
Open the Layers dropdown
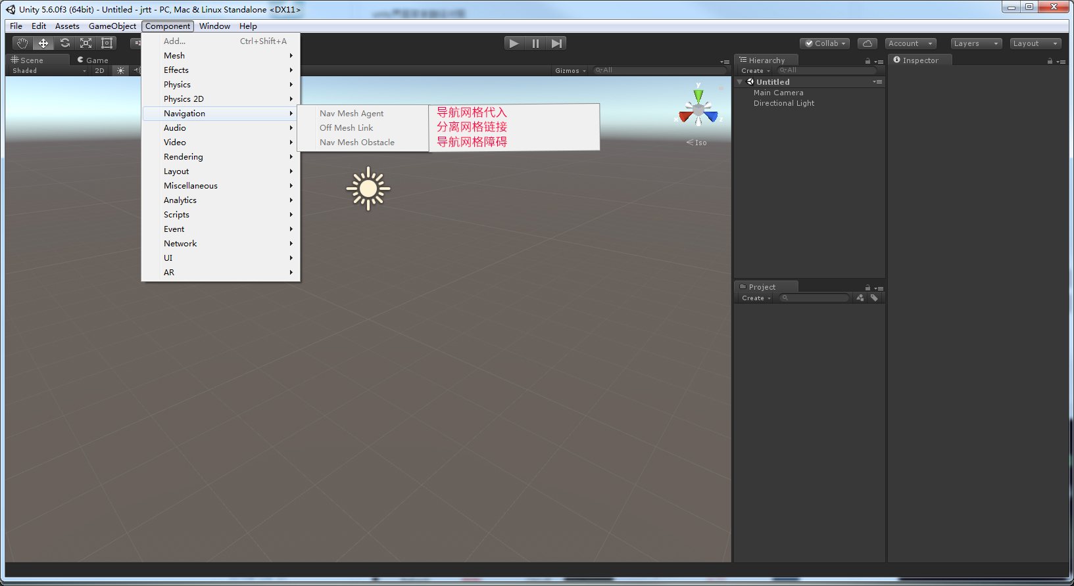[976, 43]
